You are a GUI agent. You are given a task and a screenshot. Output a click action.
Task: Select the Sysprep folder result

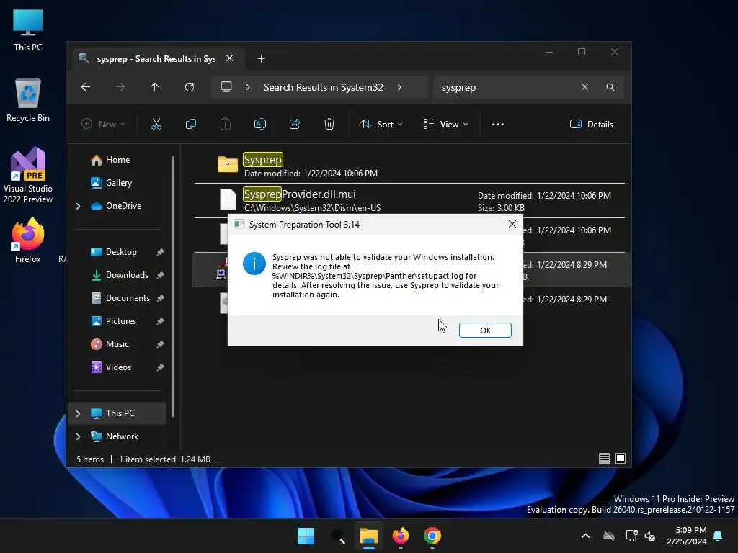coord(409,166)
